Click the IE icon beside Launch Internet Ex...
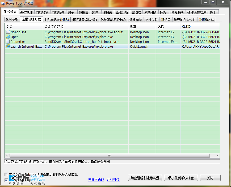Viewport: 231px width, 187px height. click(8, 46)
